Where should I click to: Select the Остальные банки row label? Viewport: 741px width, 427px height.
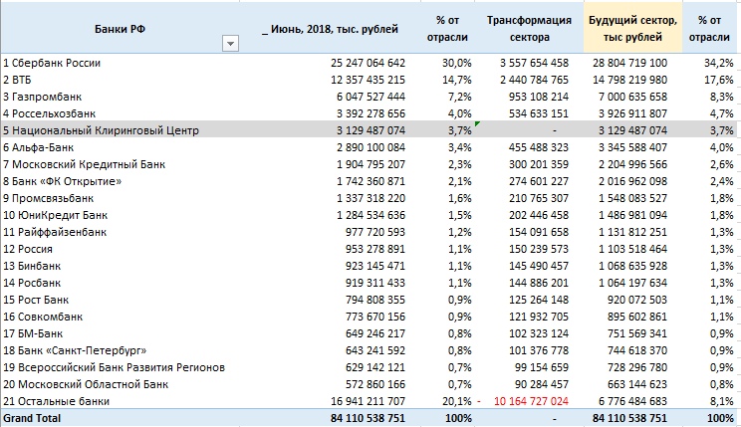[x=62, y=401]
